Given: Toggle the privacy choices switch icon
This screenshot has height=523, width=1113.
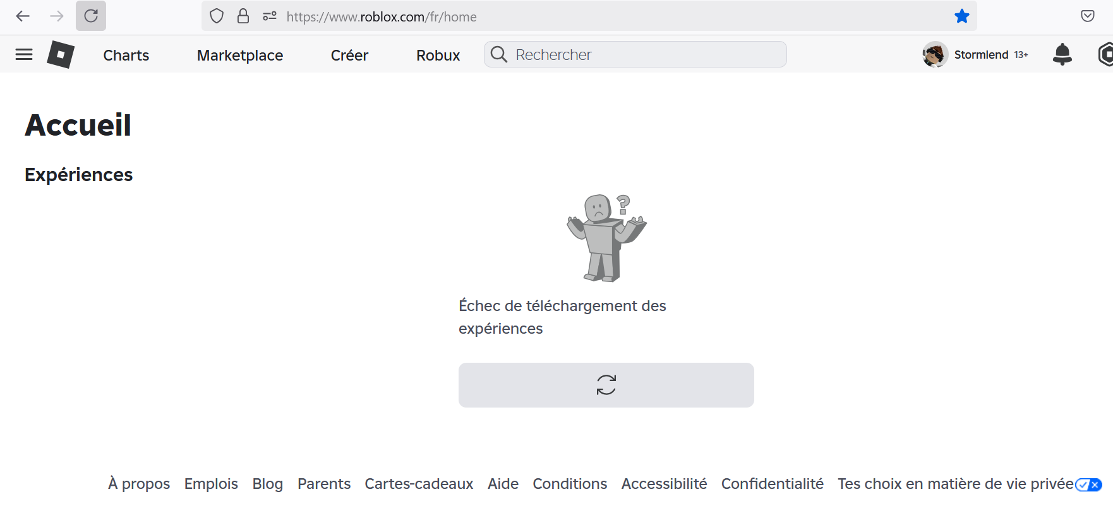Looking at the screenshot, I should click(x=1088, y=485).
